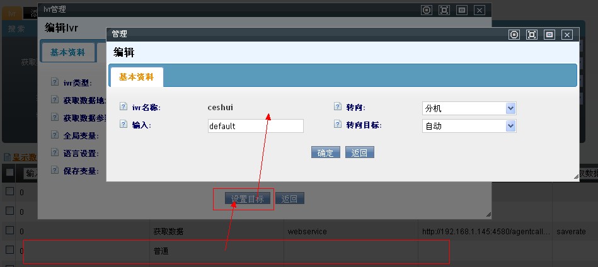The image size is (598, 267).
Task: Click help icon beside 输入 label
Action: point(124,125)
